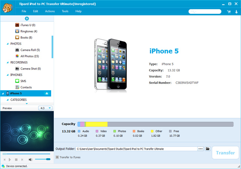Click the Output Folder path field
241x169 pixels.
tap(136, 149)
